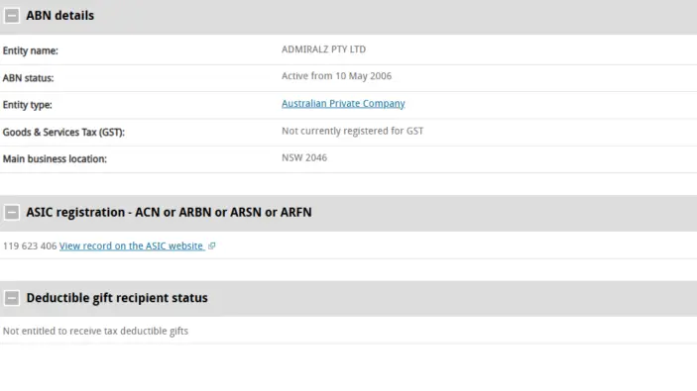Click the Entity type label
The height and width of the screenshot is (391, 697).
27,105
